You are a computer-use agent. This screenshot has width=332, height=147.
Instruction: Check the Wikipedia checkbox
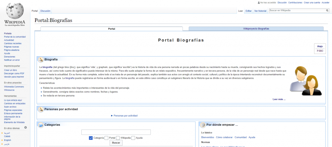[118, 138]
